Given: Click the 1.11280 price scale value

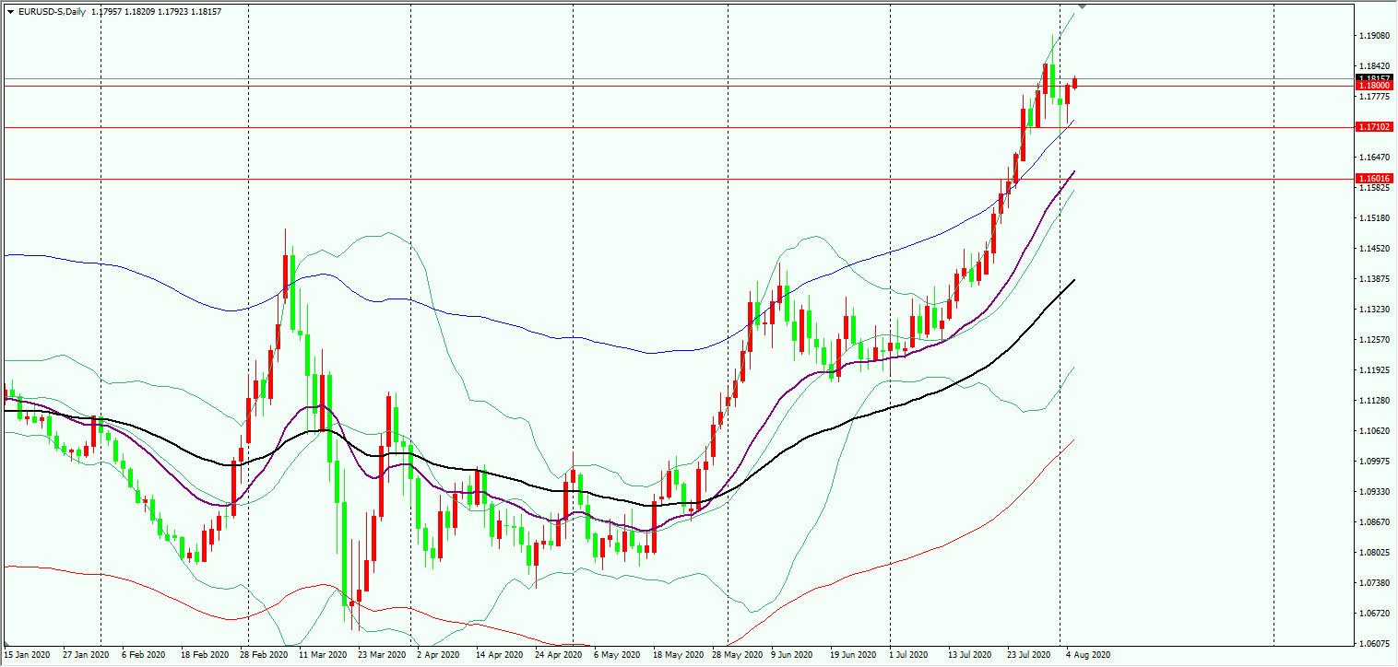Looking at the screenshot, I should [x=1374, y=401].
